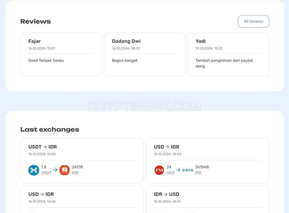
Task: Click the orange ShopeePay icon
Action: (64, 170)
